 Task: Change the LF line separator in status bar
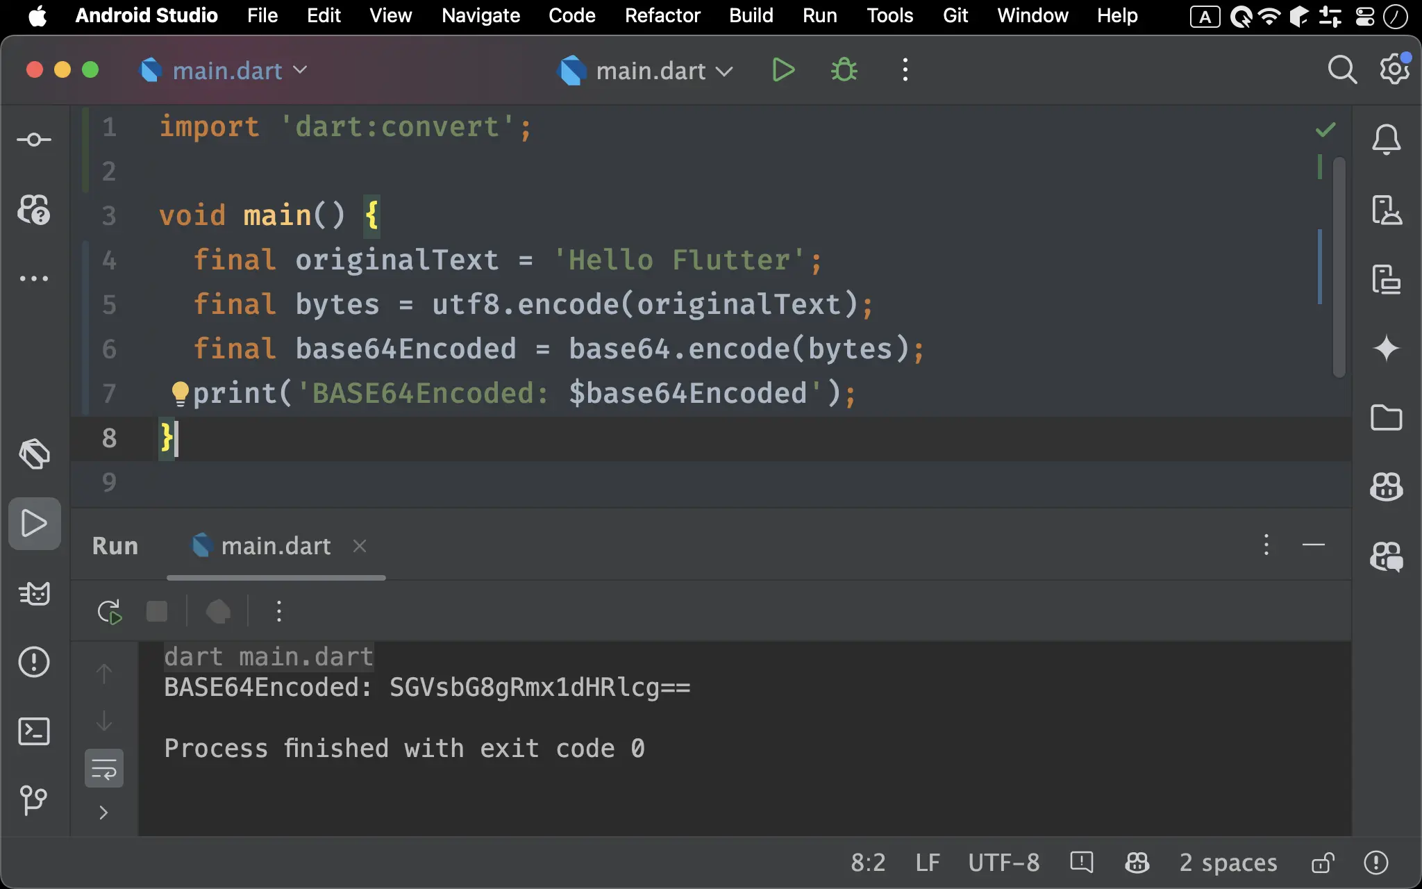928,863
